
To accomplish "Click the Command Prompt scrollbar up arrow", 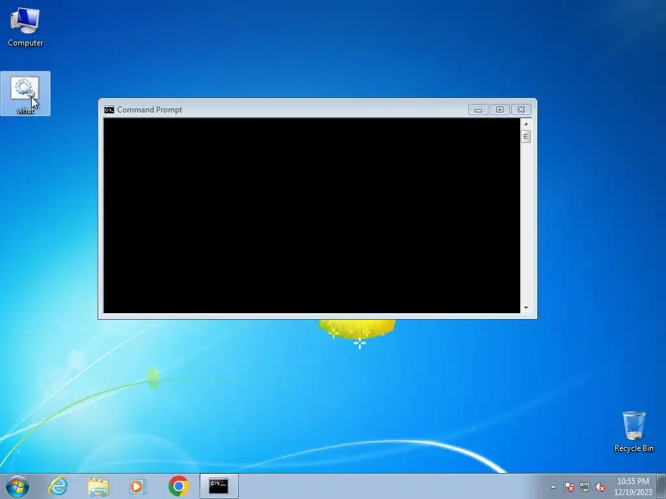I will tap(526, 124).
